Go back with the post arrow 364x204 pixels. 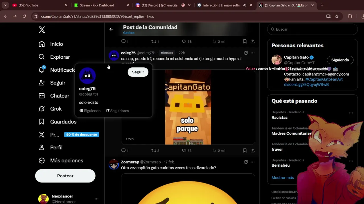click(111, 29)
